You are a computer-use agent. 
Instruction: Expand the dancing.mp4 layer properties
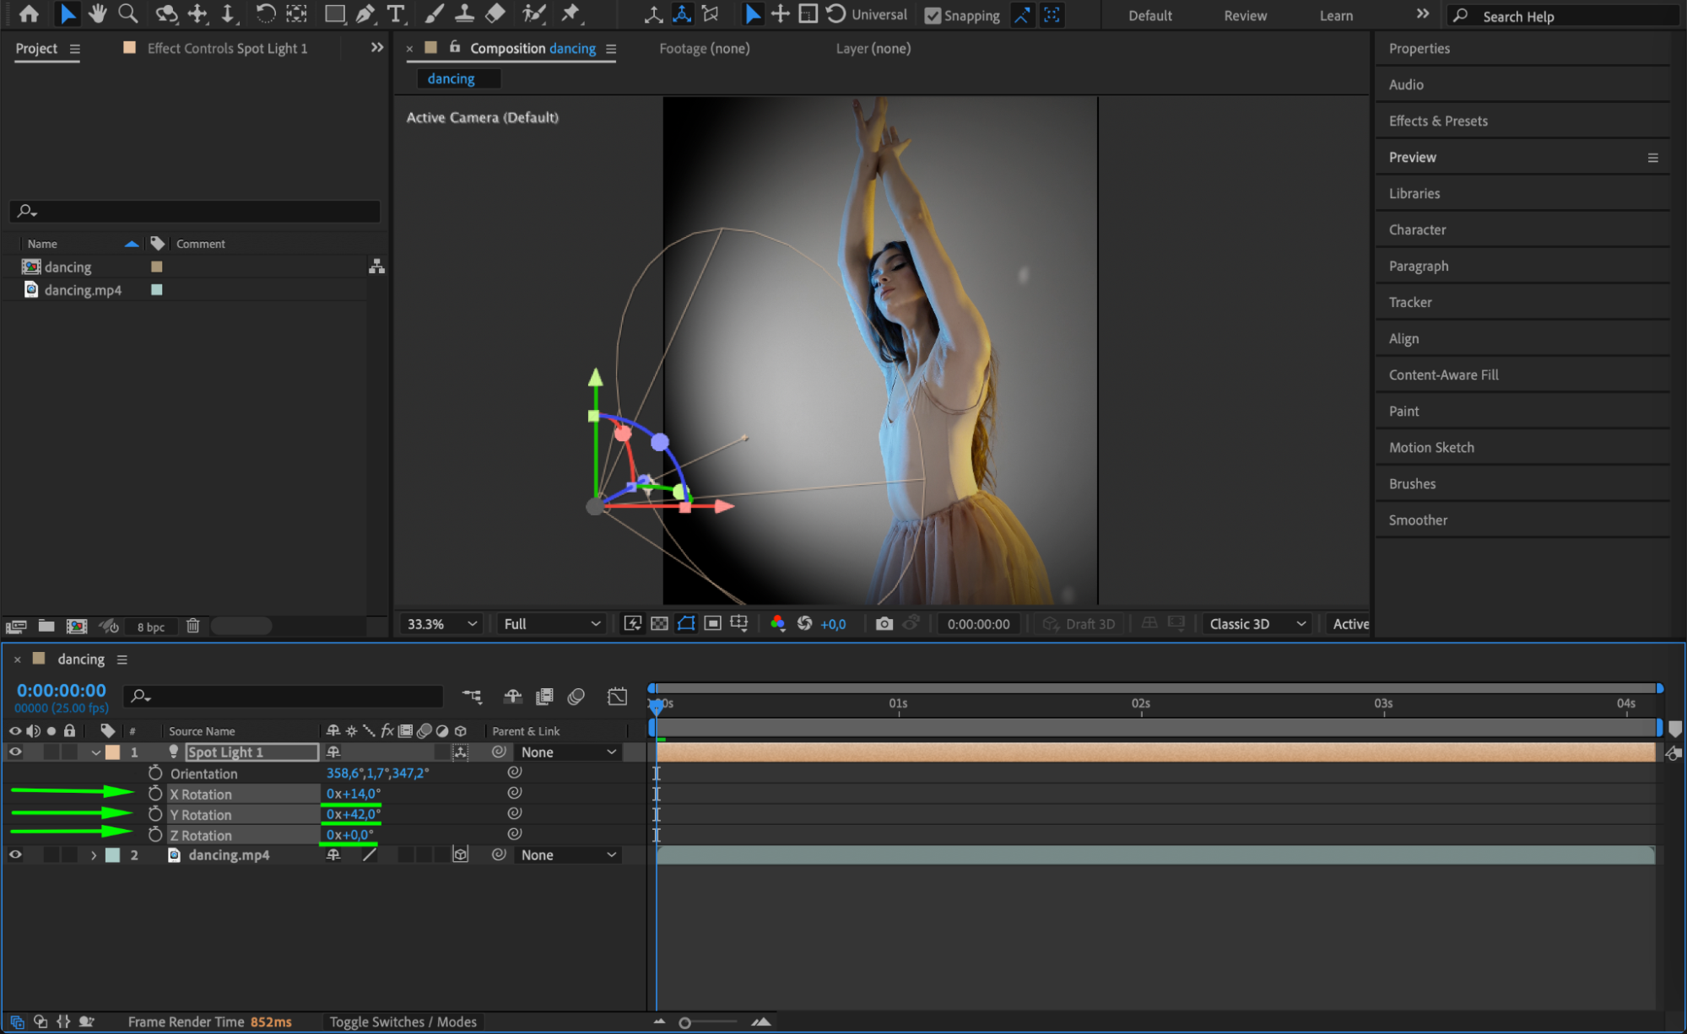[94, 855]
